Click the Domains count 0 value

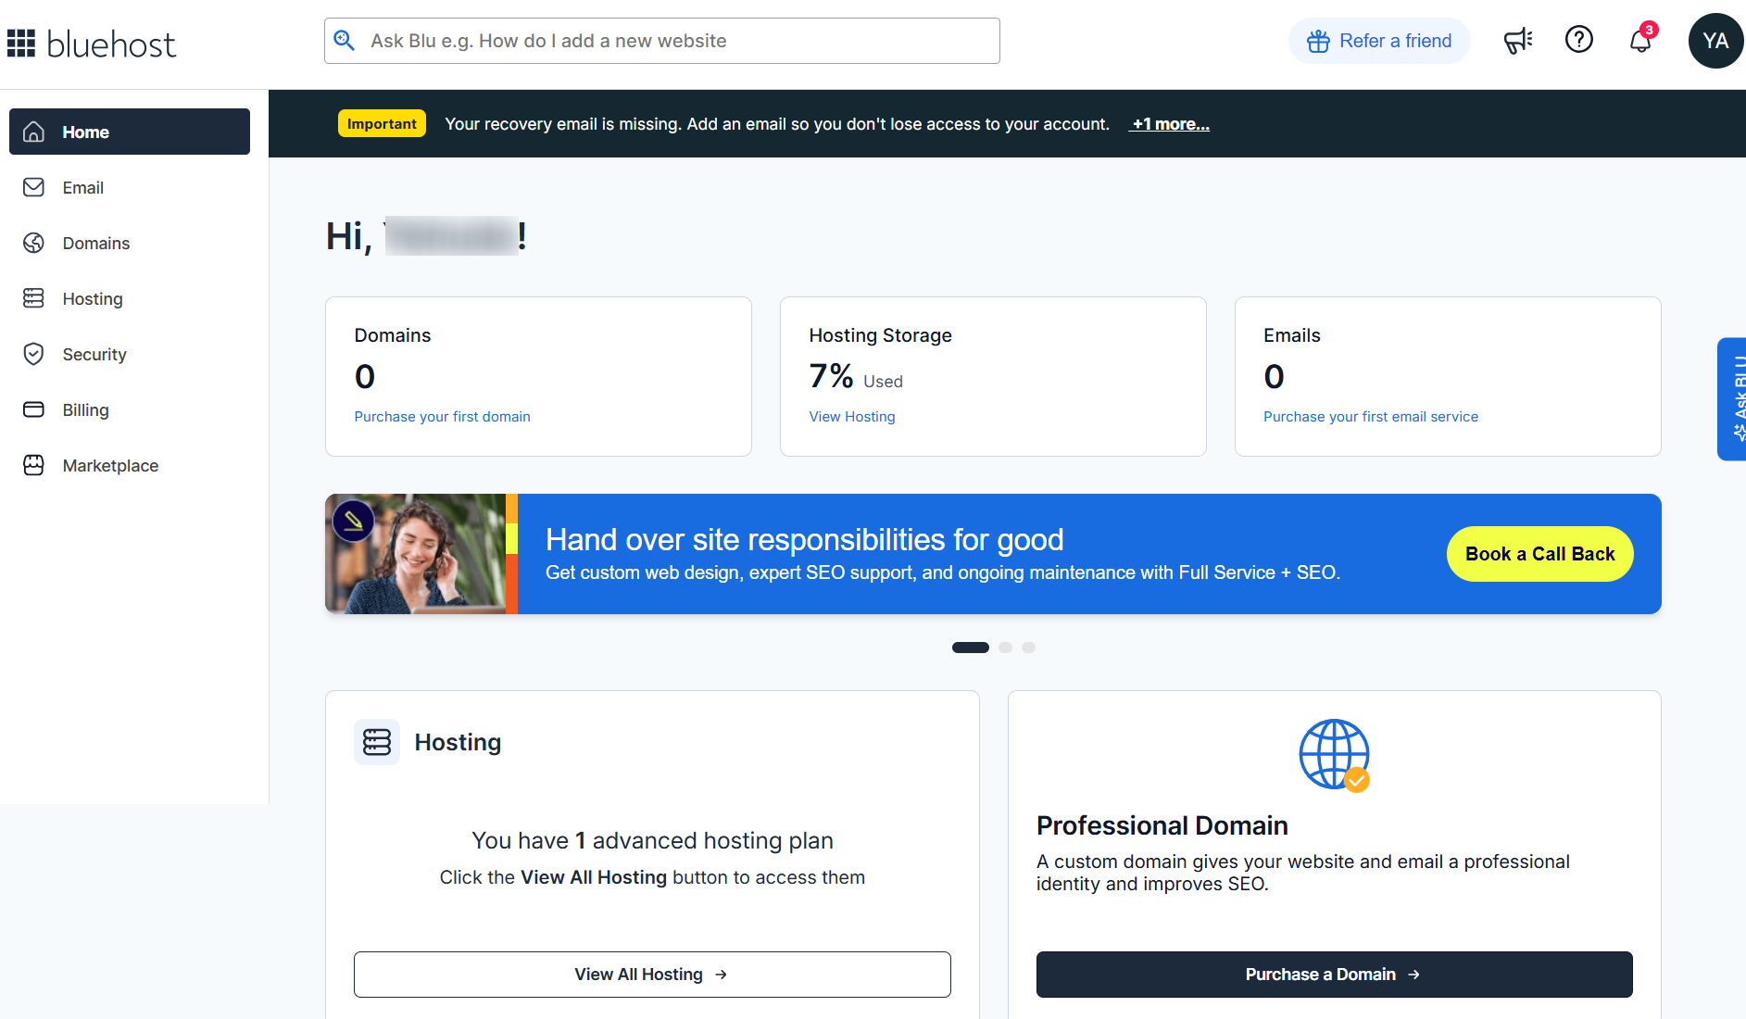365,376
